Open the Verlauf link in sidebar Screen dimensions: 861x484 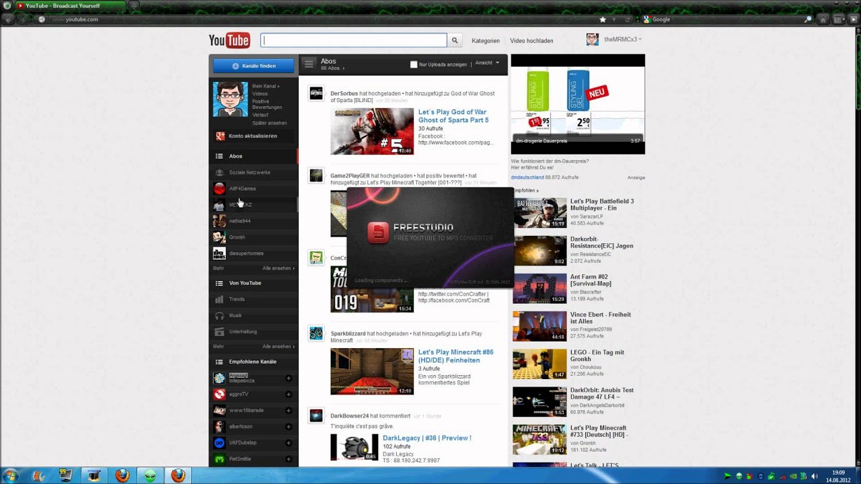pos(260,115)
